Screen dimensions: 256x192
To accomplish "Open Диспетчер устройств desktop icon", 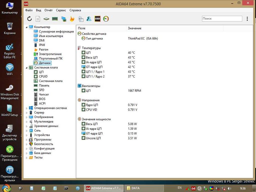I will [10, 133].
